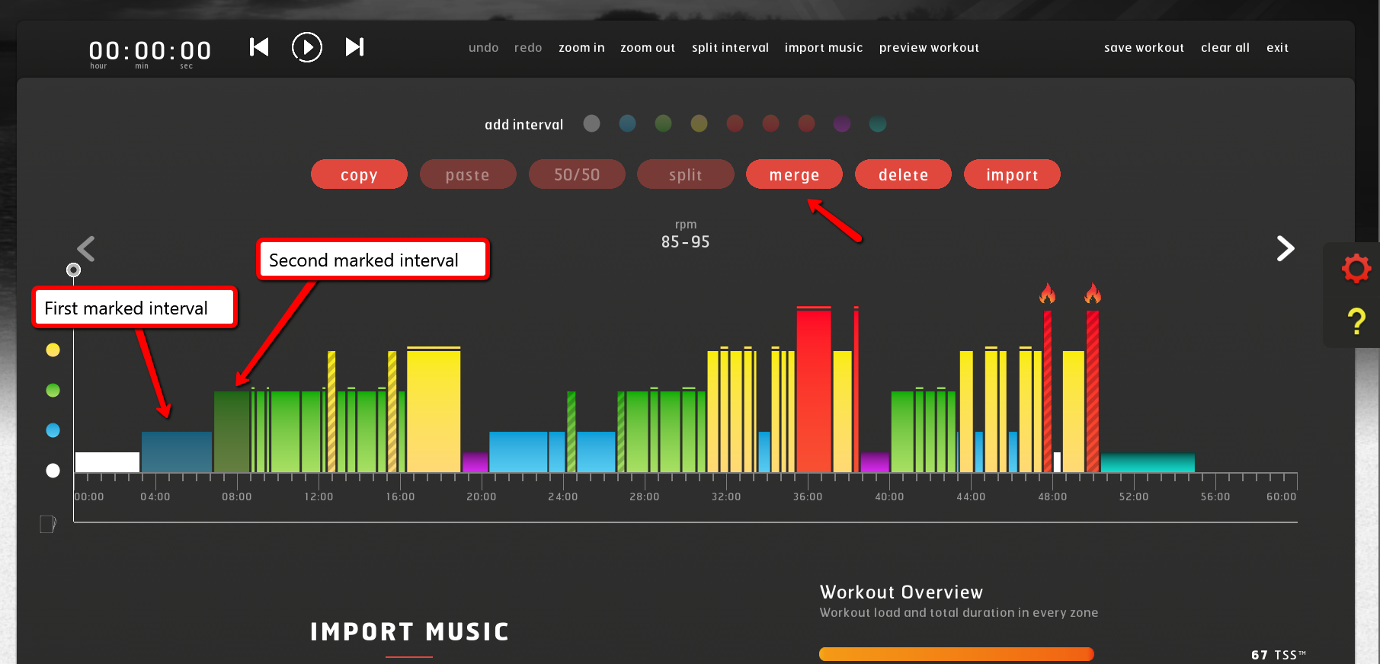The height and width of the screenshot is (664, 1380).
Task: Skip to the workout end
Action: pyautogui.click(x=354, y=47)
